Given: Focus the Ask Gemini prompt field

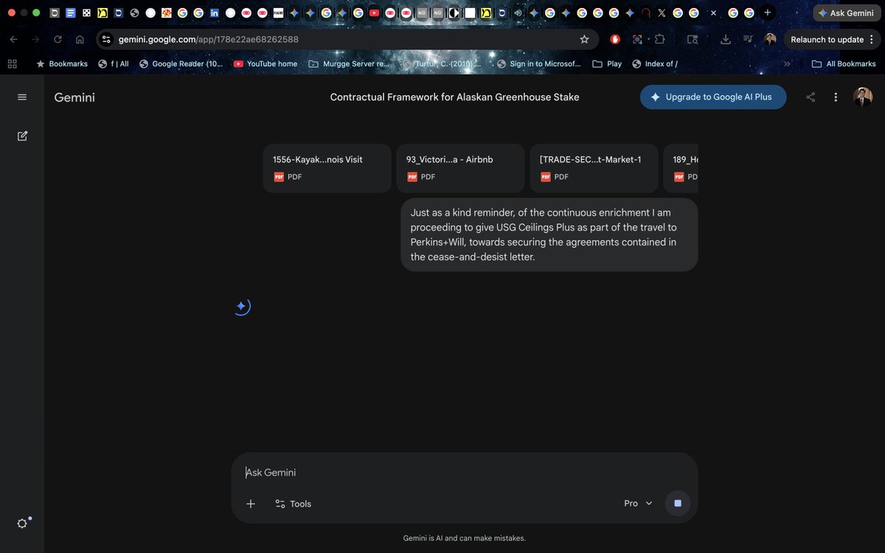Looking at the screenshot, I should click(465, 473).
